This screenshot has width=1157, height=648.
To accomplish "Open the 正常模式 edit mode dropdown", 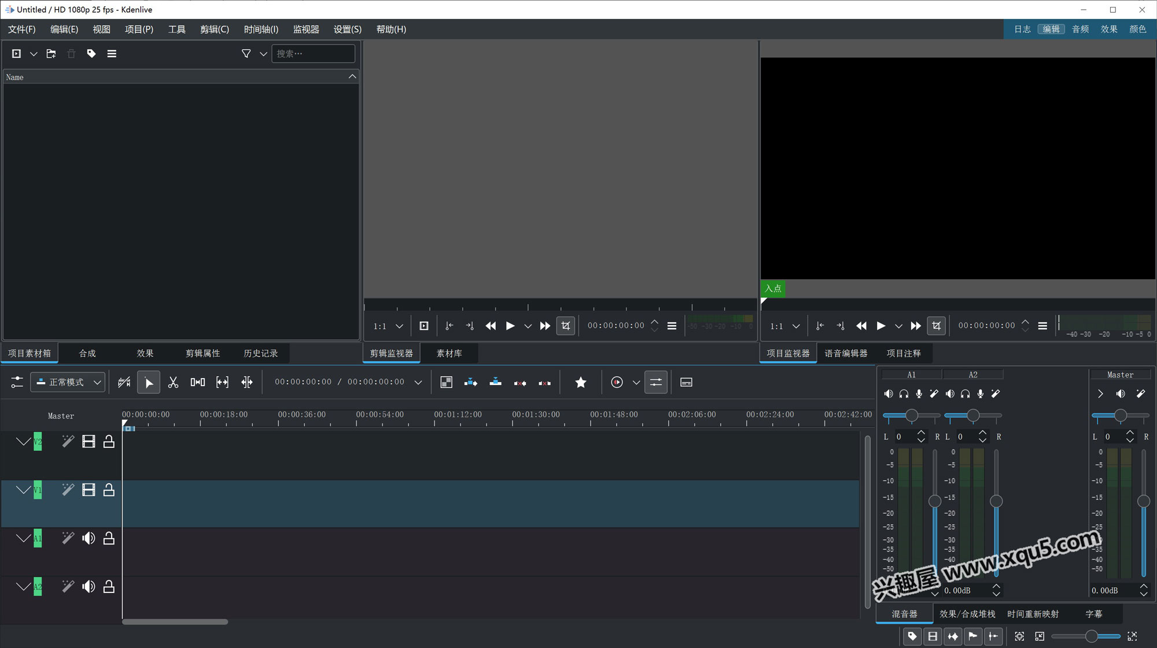I will pos(68,382).
